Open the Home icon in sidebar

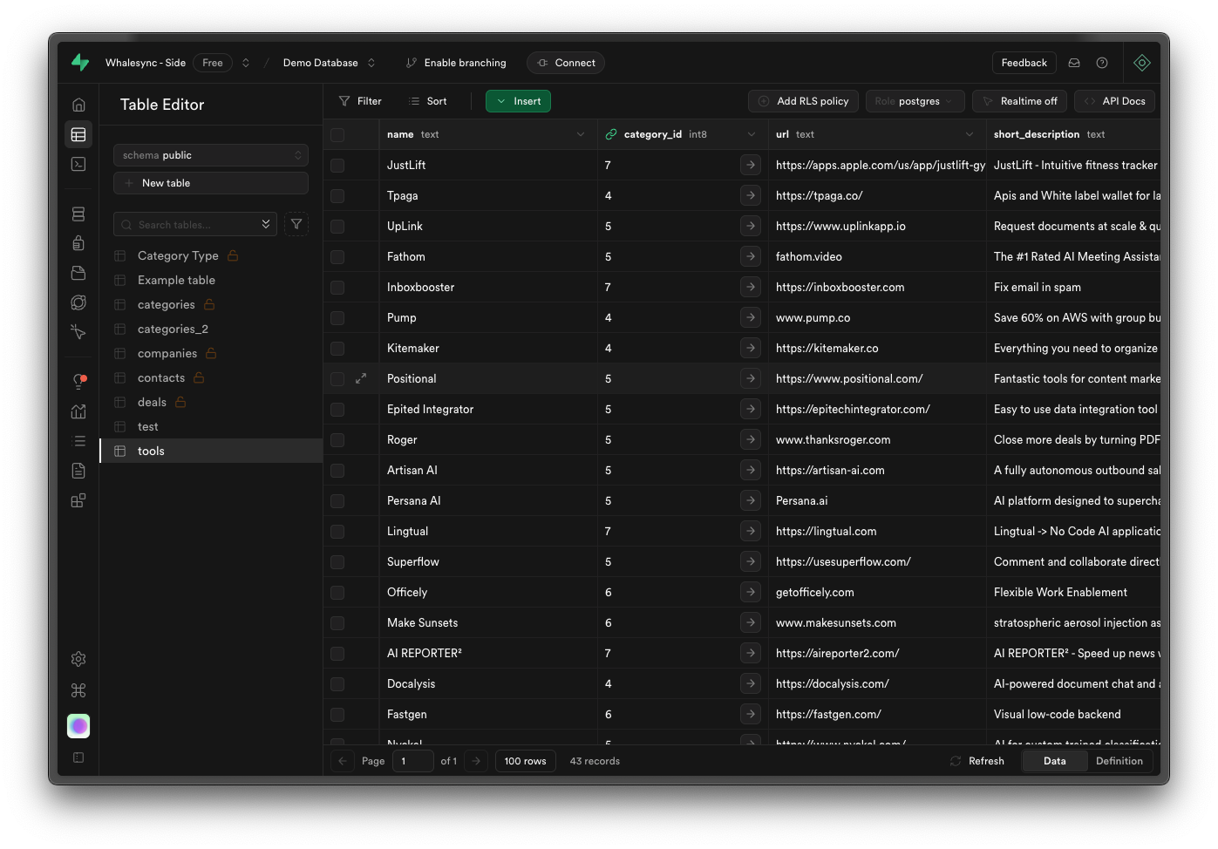[78, 105]
